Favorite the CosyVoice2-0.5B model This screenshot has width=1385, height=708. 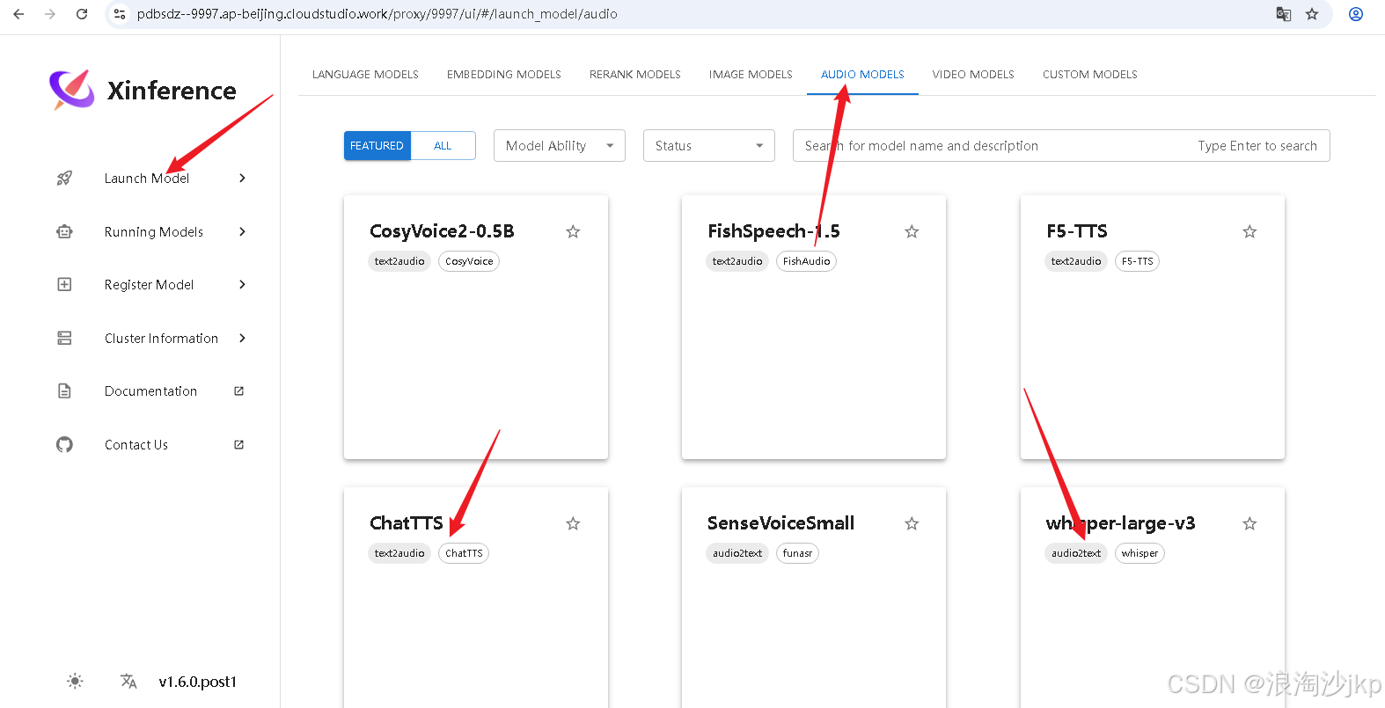tap(573, 231)
